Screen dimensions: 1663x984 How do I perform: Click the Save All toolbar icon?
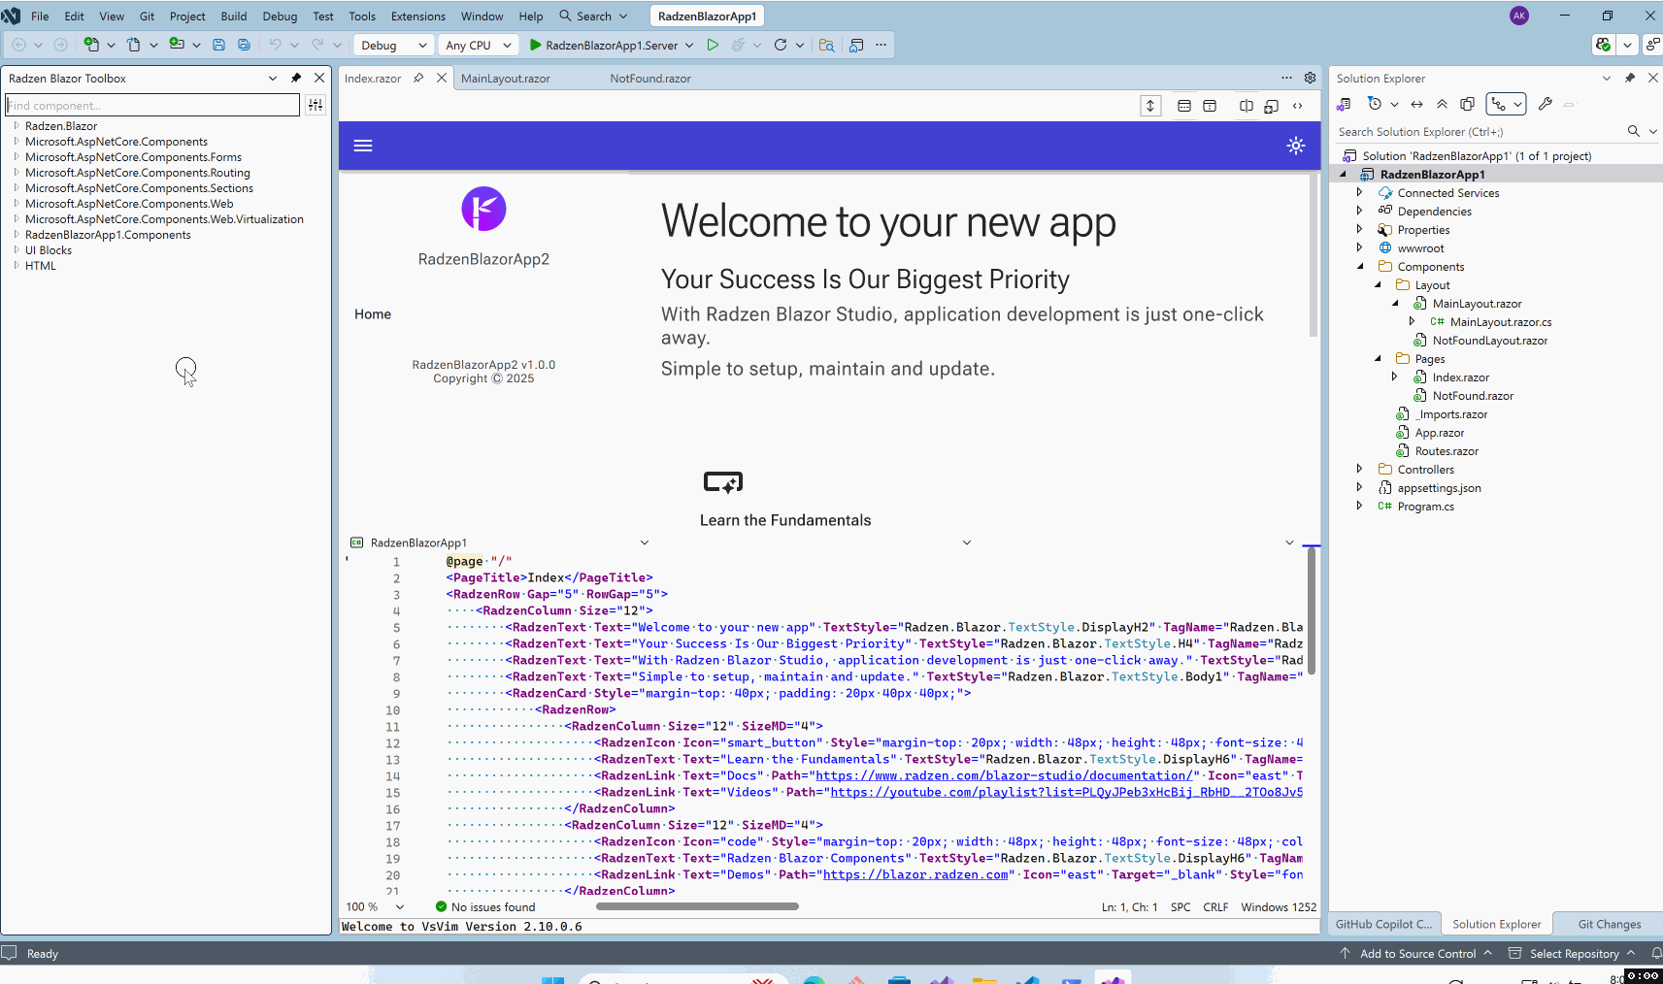click(244, 45)
